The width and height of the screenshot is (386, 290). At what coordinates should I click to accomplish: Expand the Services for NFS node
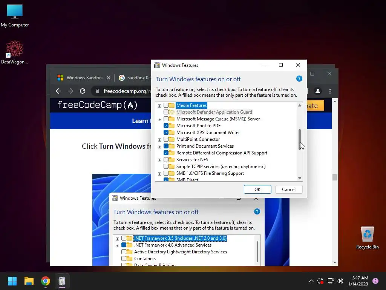point(159,160)
